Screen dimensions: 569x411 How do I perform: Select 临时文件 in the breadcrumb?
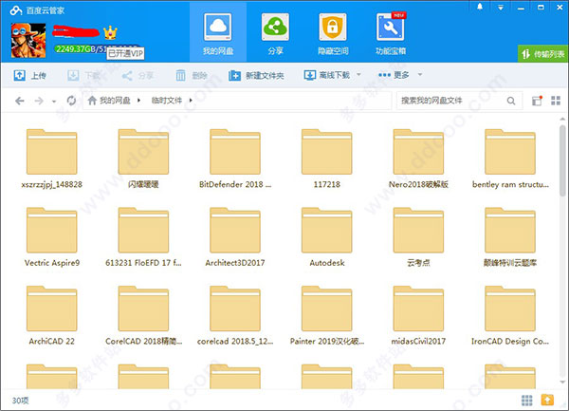(x=167, y=101)
